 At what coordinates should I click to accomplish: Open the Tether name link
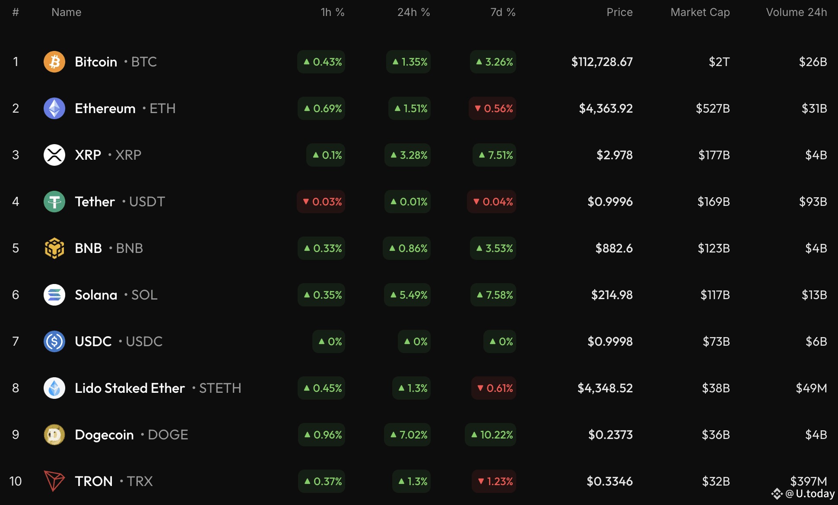pos(95,202)
